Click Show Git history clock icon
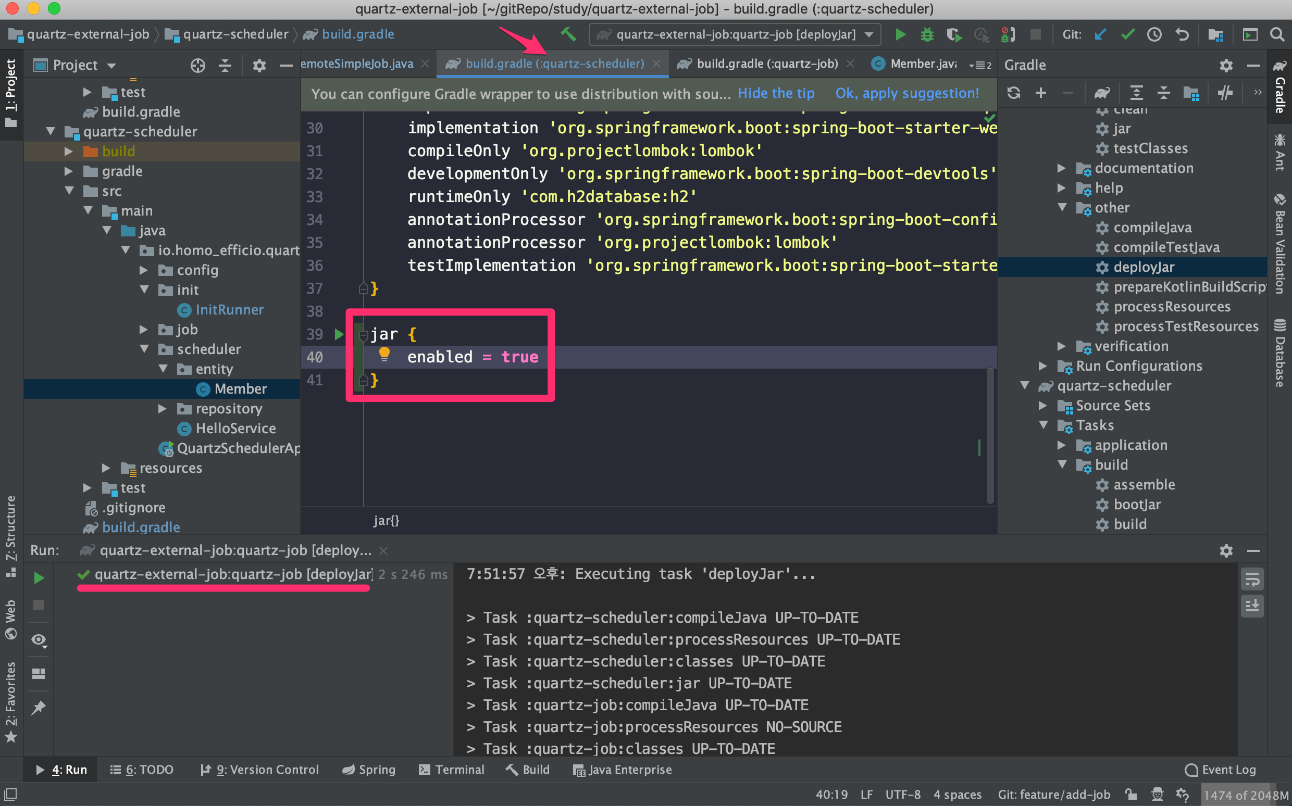 [1154, 35]
